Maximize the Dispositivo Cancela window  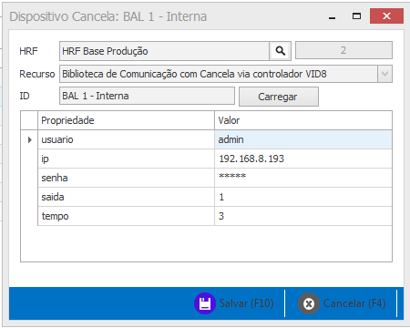pos(356,16)
